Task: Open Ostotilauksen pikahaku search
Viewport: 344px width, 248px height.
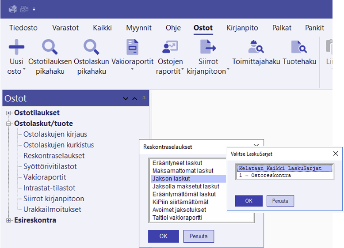Action: pyautogui.click(x=50, y=47)
